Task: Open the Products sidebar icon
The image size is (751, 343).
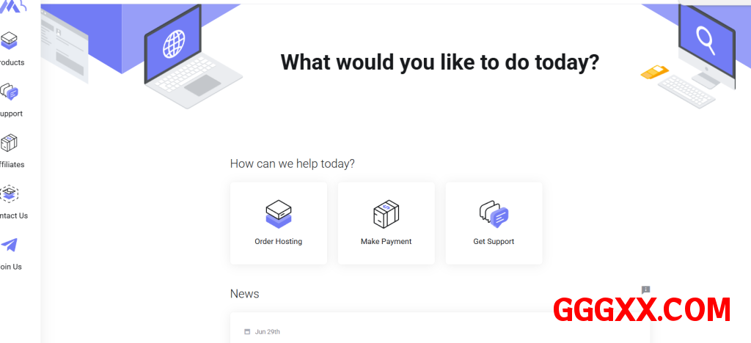Action: pos(10,41)
